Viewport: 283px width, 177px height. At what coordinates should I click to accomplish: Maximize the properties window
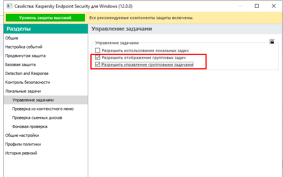click(257, 6)
